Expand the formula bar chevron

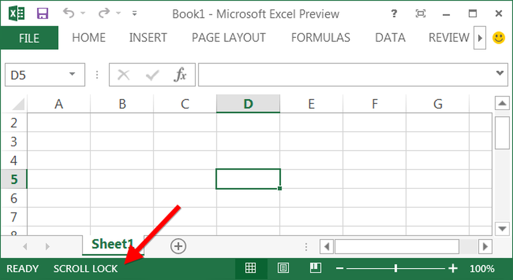500,73
